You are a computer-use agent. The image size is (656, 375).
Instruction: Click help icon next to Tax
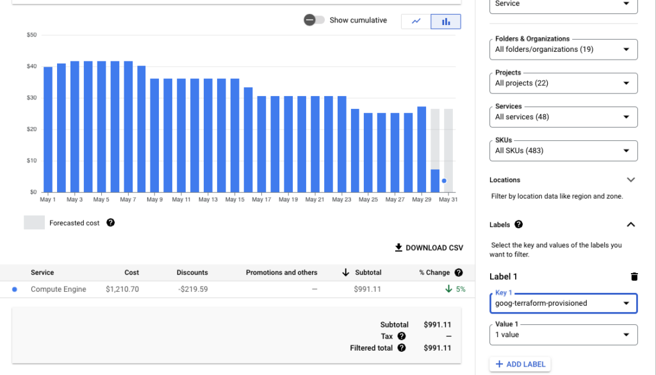coord(401,336)
